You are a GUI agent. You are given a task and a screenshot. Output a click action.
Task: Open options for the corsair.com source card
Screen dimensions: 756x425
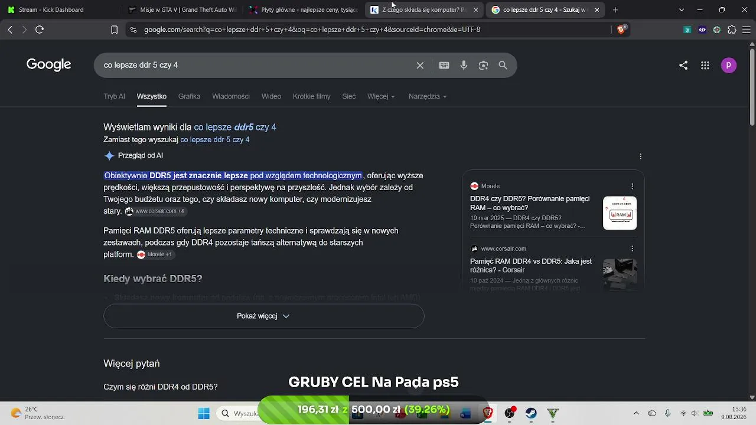tap(633, 249)
